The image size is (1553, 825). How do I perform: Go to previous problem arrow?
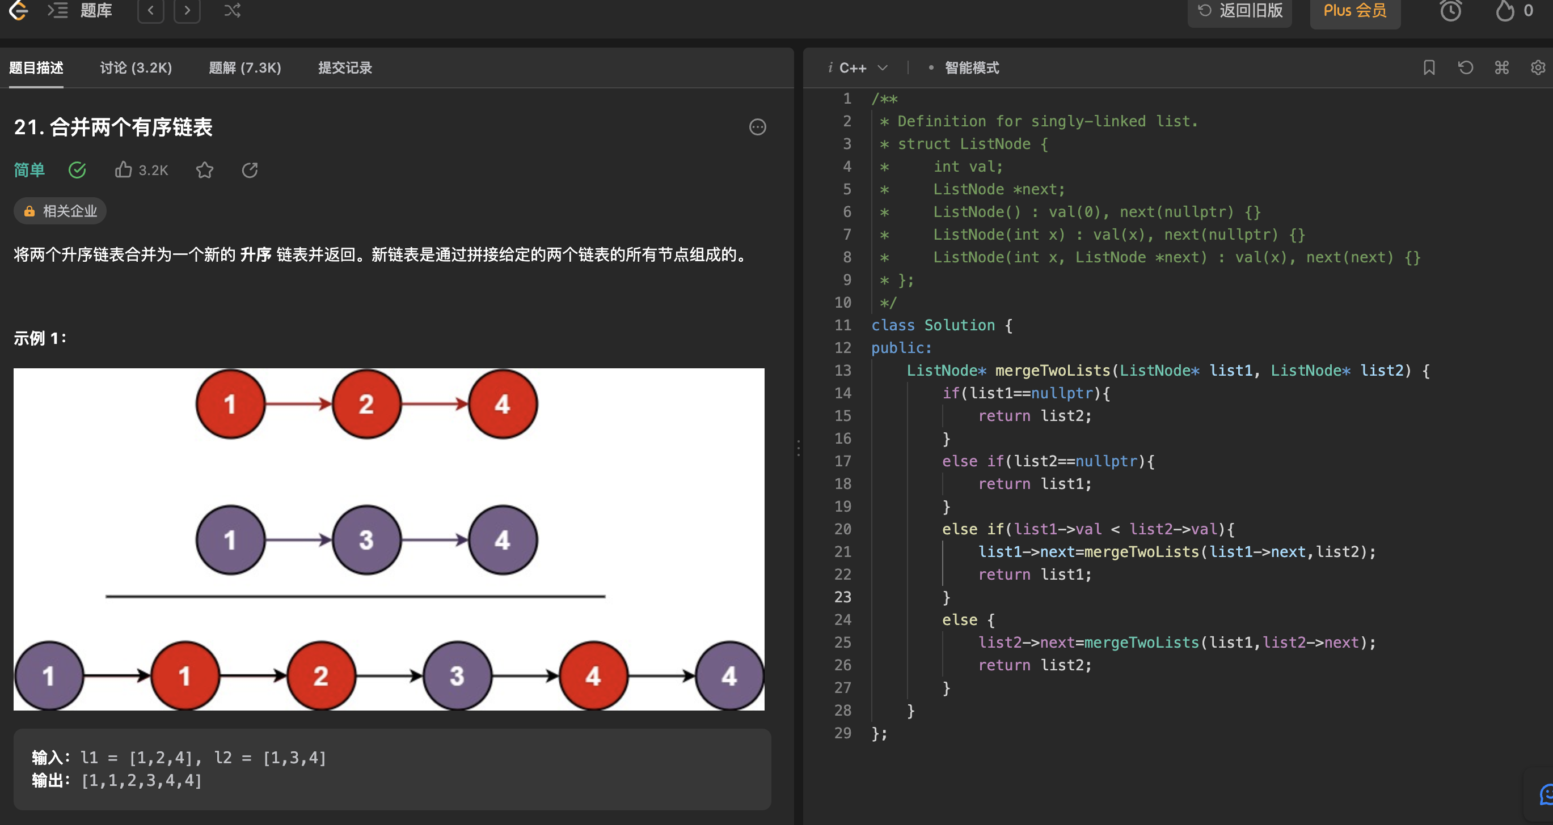pyautogui.click(x=151, y=10)
